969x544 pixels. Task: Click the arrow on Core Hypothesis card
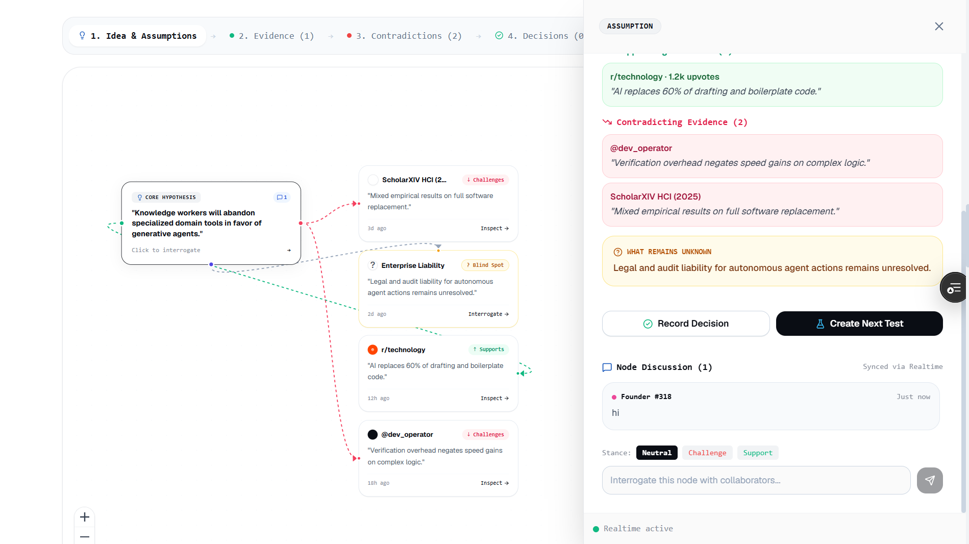pos(289,250)
